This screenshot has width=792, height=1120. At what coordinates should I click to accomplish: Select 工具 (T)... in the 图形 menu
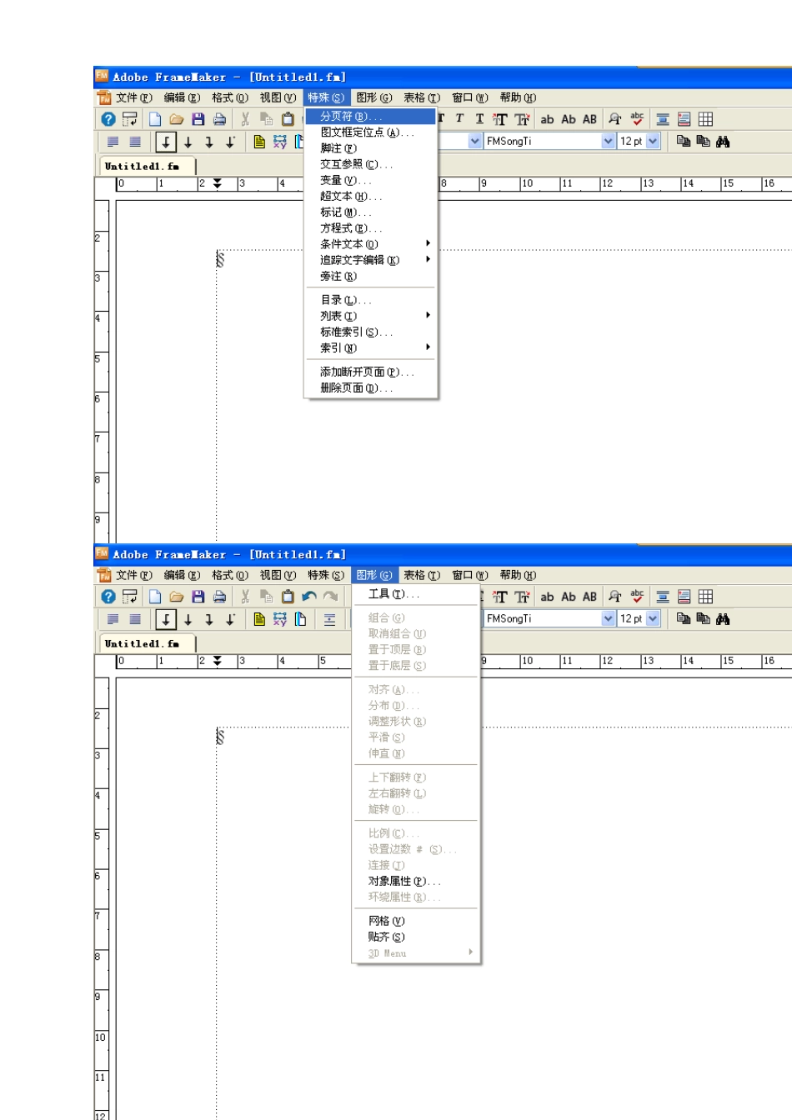tap(416, 594)
